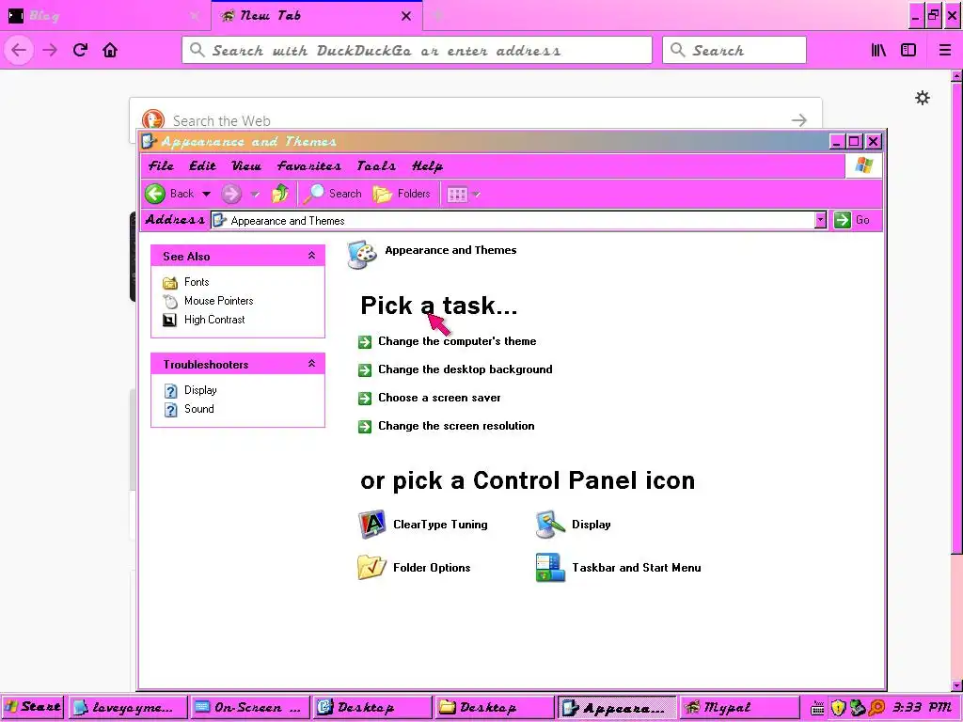Open the Views dropdown arrow
The height and width of the screenshot is (722, 963).
[x=477, y=195]
